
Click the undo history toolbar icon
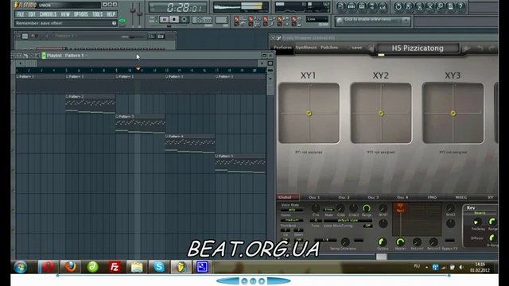pyautogui.click(x=398, y=6)
